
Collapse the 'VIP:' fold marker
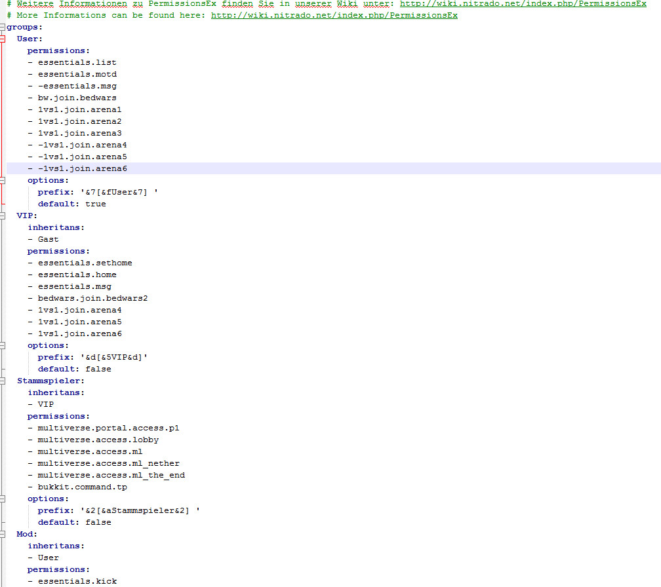pyautogui.click(x=2, y=216)
